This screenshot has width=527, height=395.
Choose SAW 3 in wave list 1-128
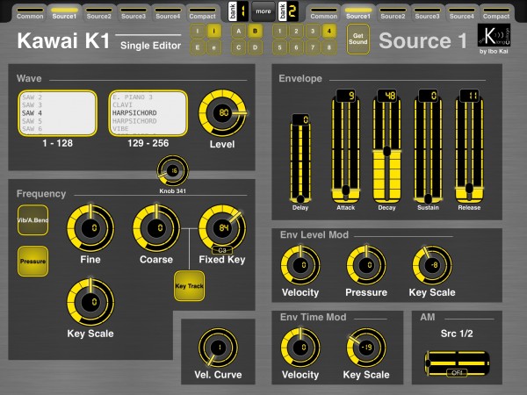tap(32, 105)
